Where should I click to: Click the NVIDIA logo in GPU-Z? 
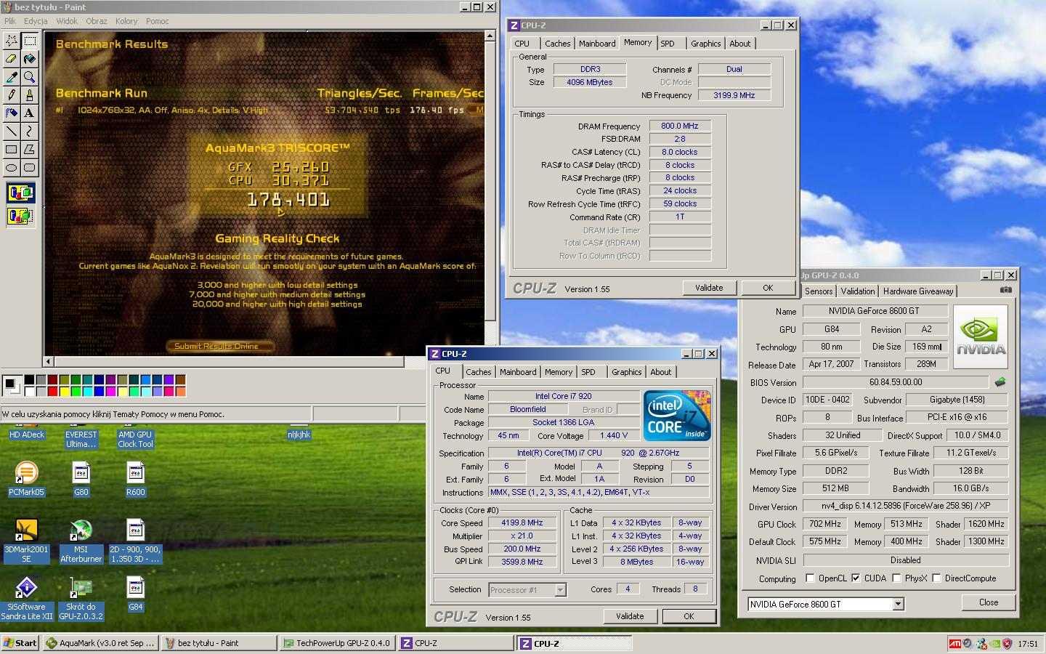tap(981, 337)
